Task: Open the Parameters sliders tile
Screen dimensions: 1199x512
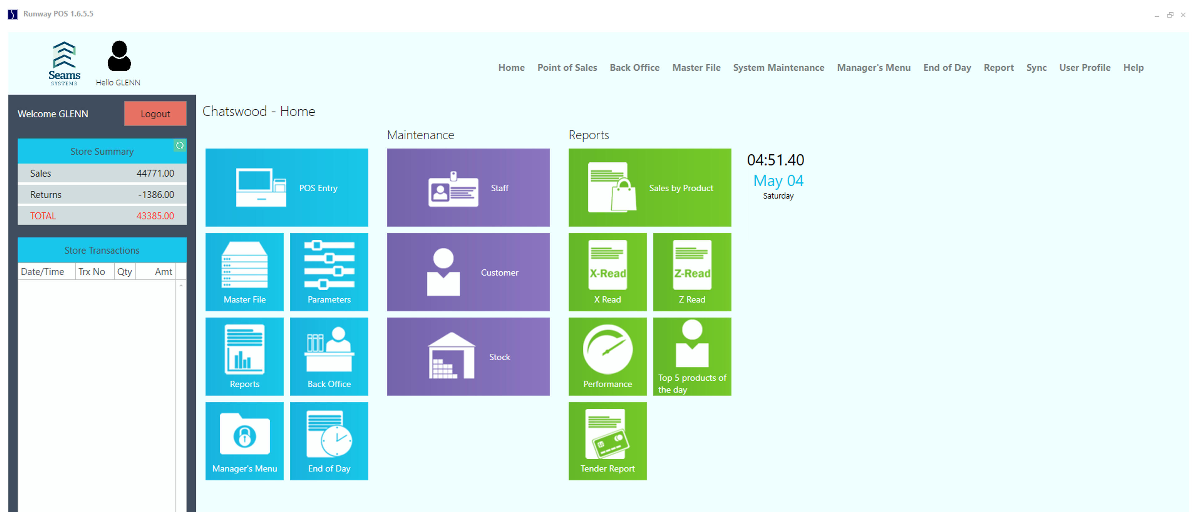Action: click(x=328, y=272)
